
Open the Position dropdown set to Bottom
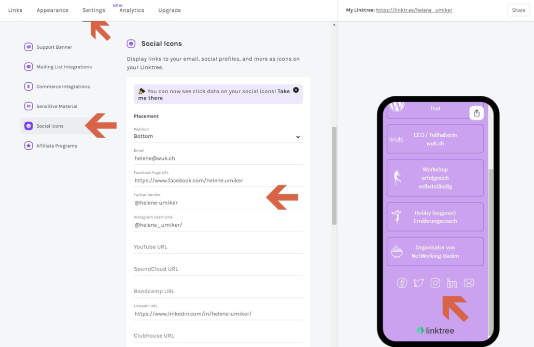[x=218, y=136]
